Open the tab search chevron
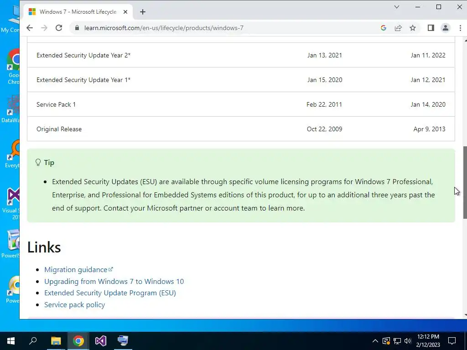Viewport: 467px width, 350px height. [x=397, y=7]
